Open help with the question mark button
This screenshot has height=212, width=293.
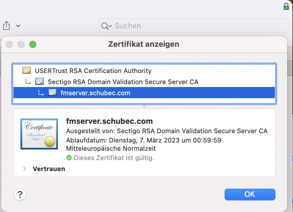coord(20,194)
